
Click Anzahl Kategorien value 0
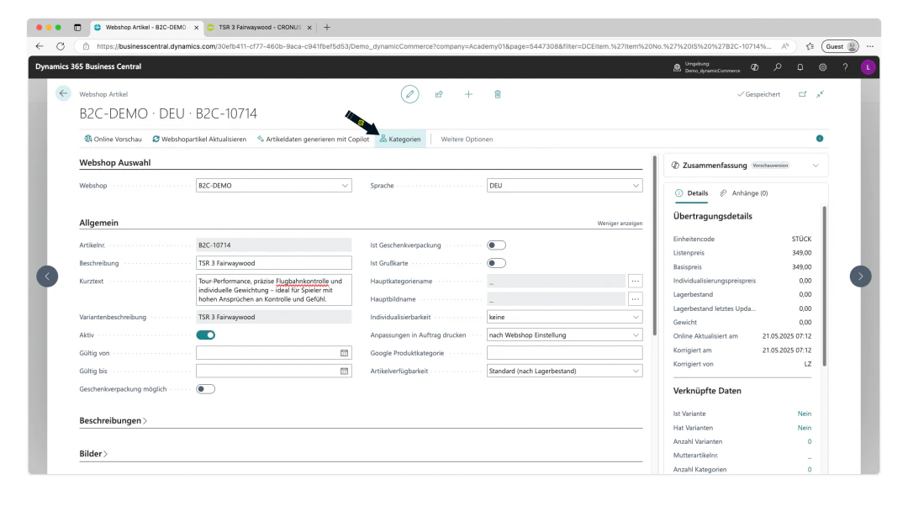coord(810,469)
